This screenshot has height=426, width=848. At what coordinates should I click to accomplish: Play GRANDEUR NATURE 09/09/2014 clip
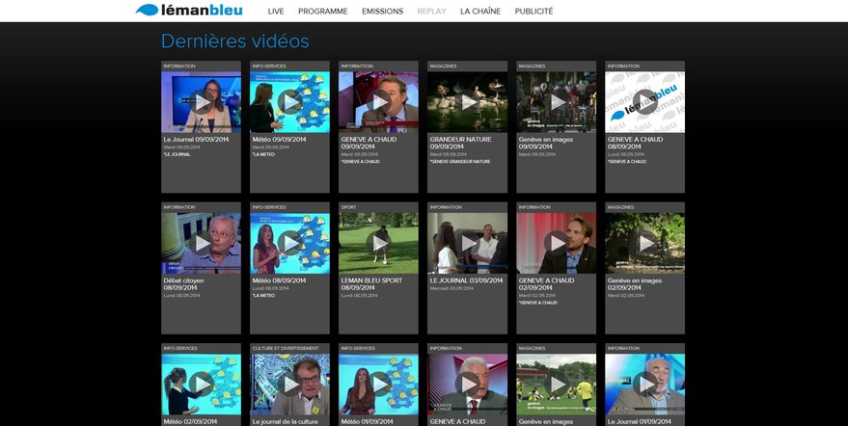point(467,102)
